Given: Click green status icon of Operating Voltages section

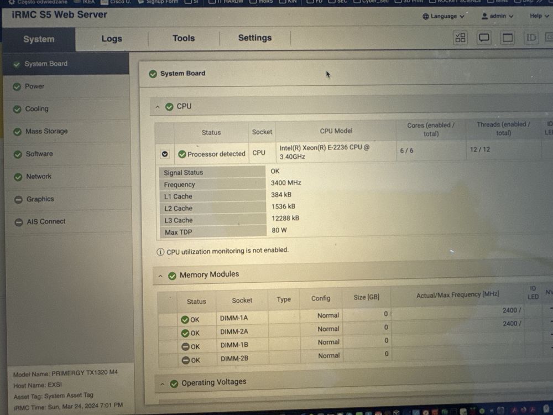Looking at the screenshot, I should point(174,383).
